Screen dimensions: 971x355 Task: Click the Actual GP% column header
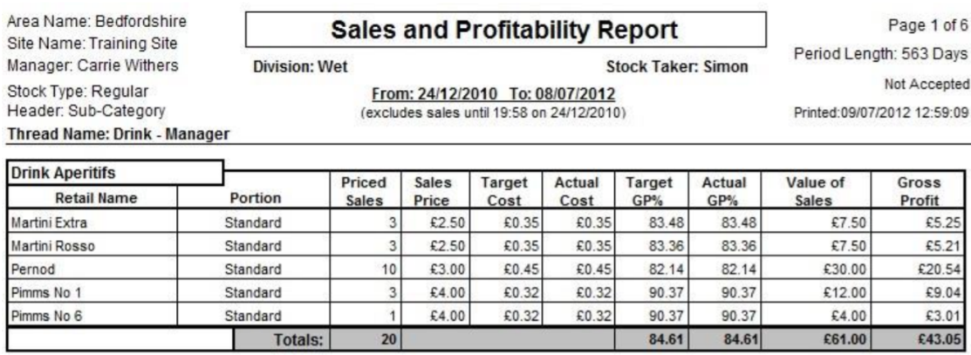pos(724,191)
